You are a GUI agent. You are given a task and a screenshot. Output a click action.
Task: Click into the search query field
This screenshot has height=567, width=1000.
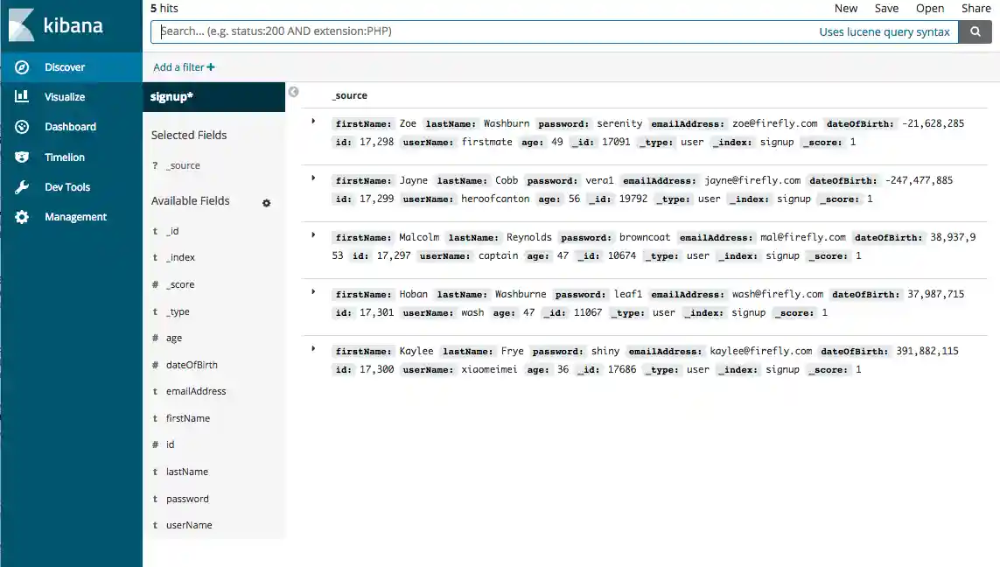click(481, 31)
